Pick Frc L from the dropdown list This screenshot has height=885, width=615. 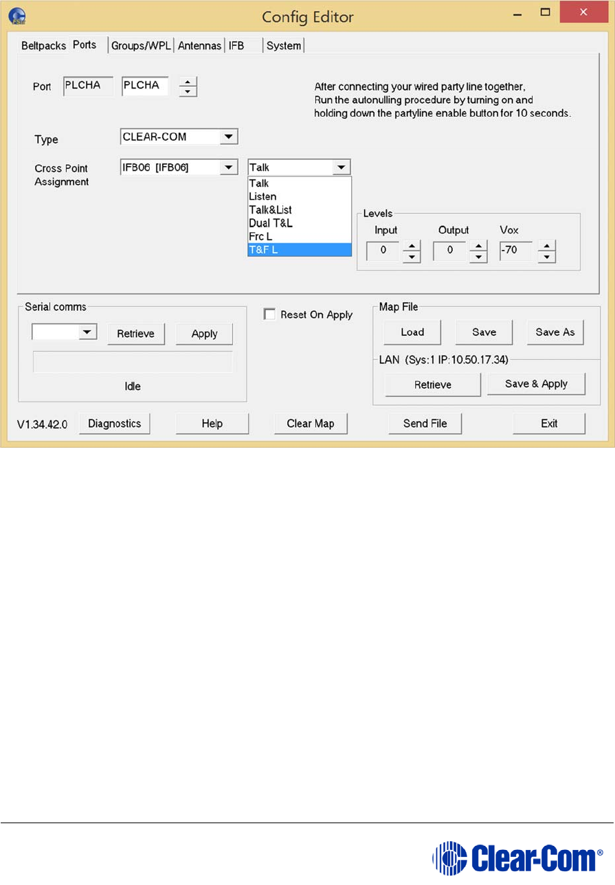300,236
